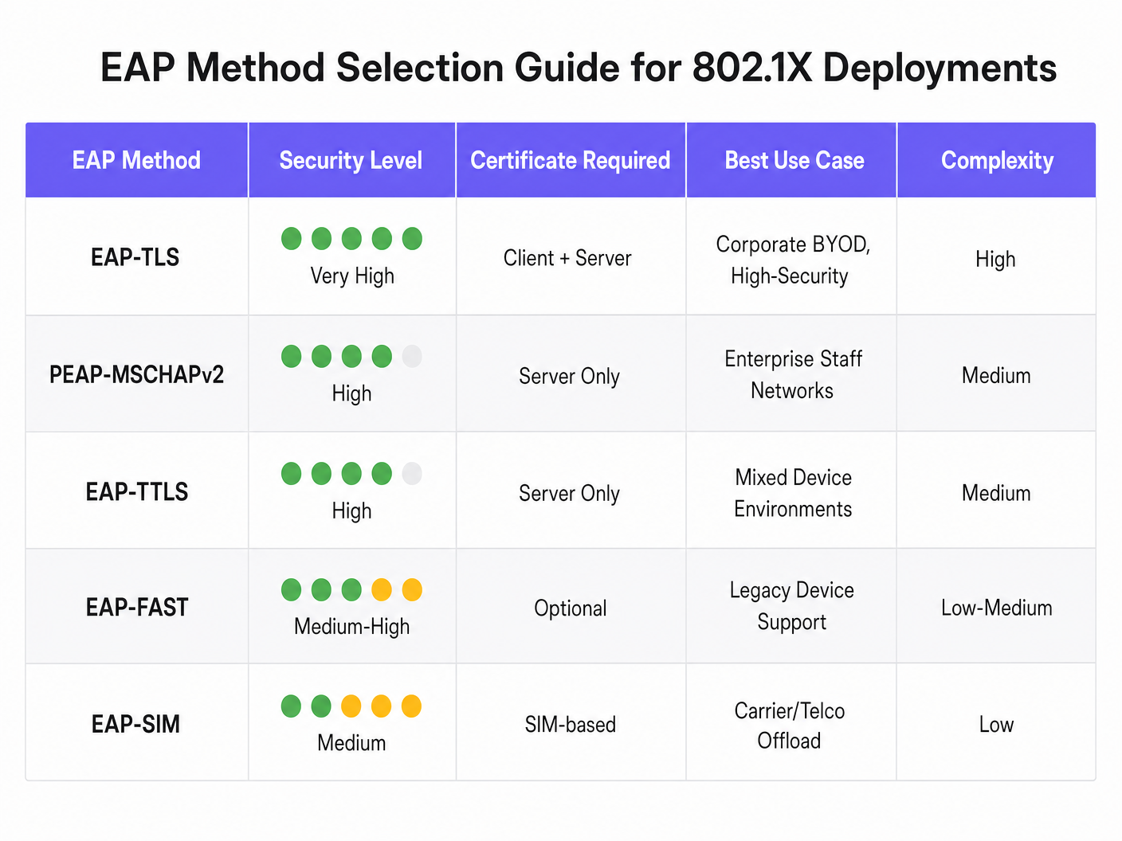Click first green rating dot in EAP-TLS row
This screenshot has height=841, width=1122.
point(292,238)
